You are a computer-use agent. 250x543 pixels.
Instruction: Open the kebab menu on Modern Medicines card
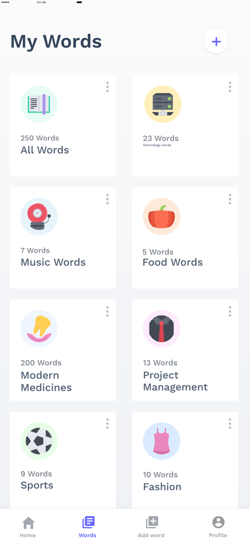108,311
